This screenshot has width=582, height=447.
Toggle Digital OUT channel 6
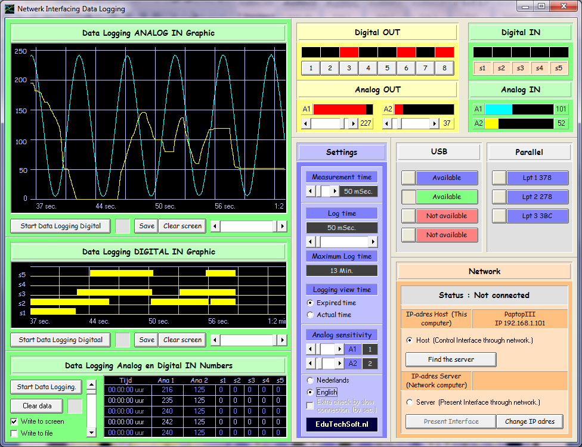[x=406, y=68]
